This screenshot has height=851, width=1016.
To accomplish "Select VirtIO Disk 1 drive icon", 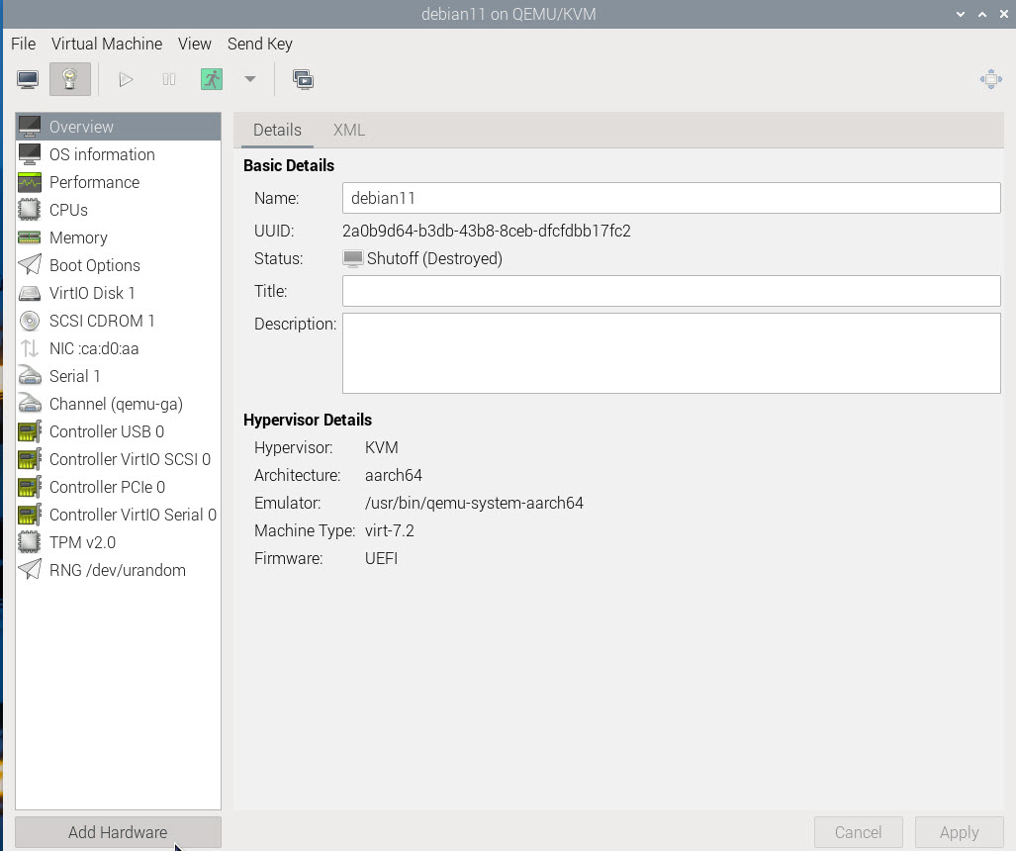I will click(30, 293).
